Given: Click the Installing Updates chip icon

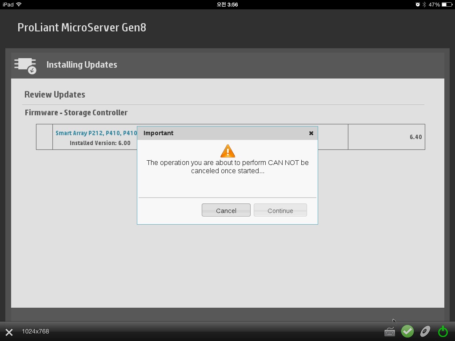Looking at the screenshot, I should tap(25, 66).
